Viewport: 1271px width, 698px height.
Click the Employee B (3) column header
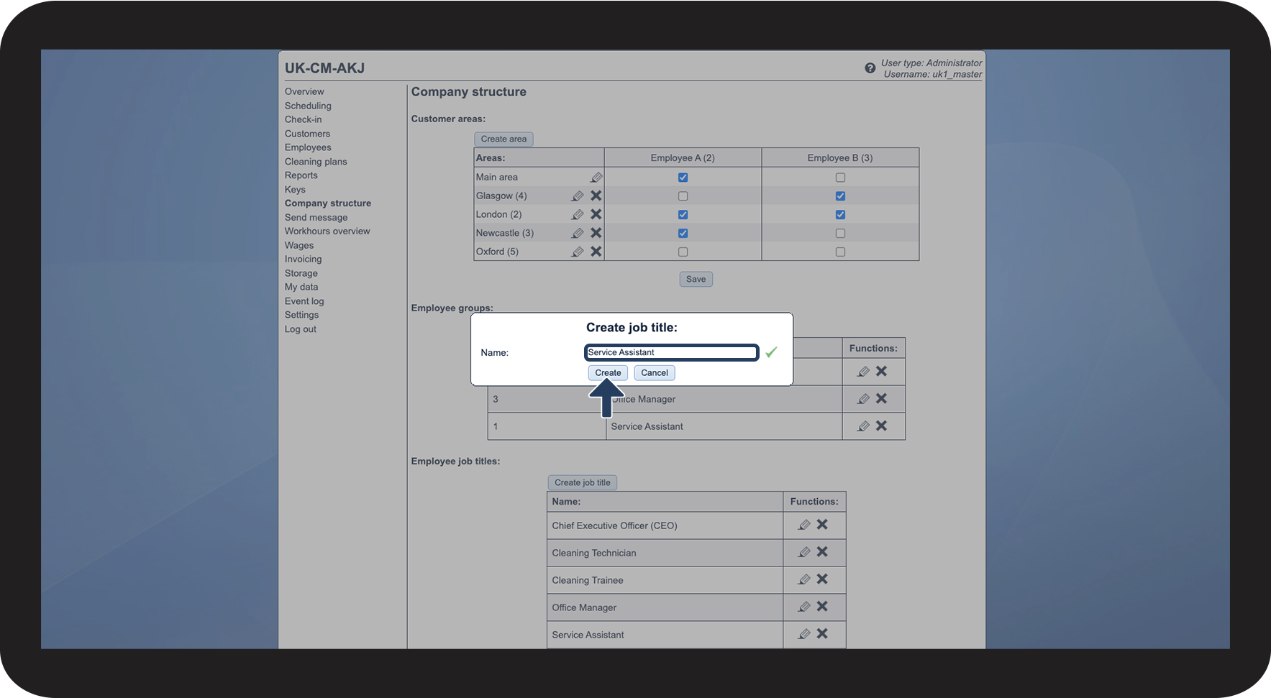(x=840, y=158)
